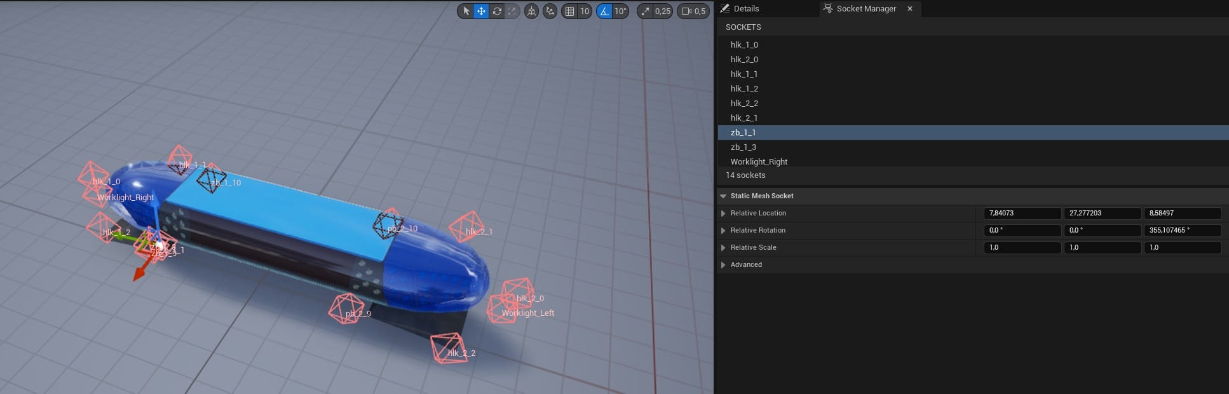Select the Worklight_Left socket marker in viewport
Image resolution: width=1229 pixels, height=394 pixels.
(503, 309)
